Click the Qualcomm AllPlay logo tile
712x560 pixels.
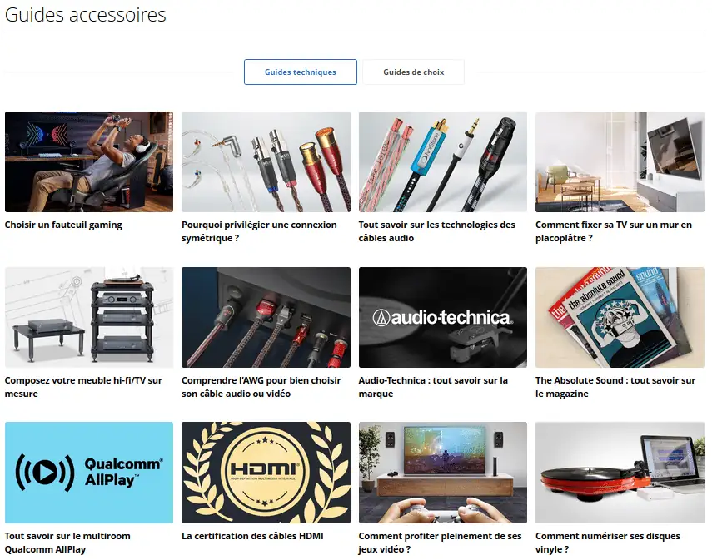coord(89,473)
